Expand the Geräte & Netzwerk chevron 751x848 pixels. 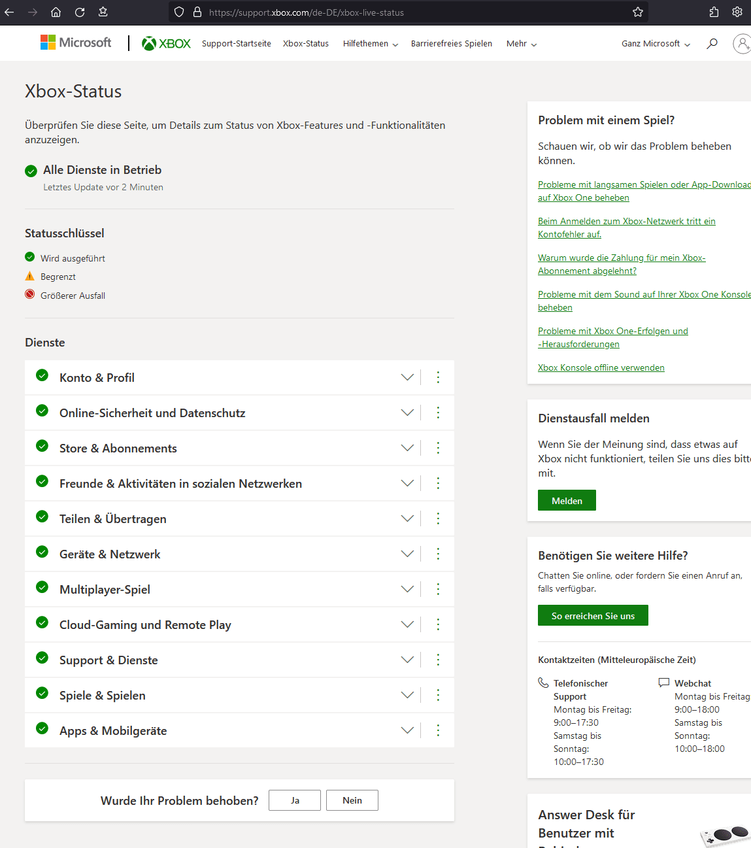407,554
